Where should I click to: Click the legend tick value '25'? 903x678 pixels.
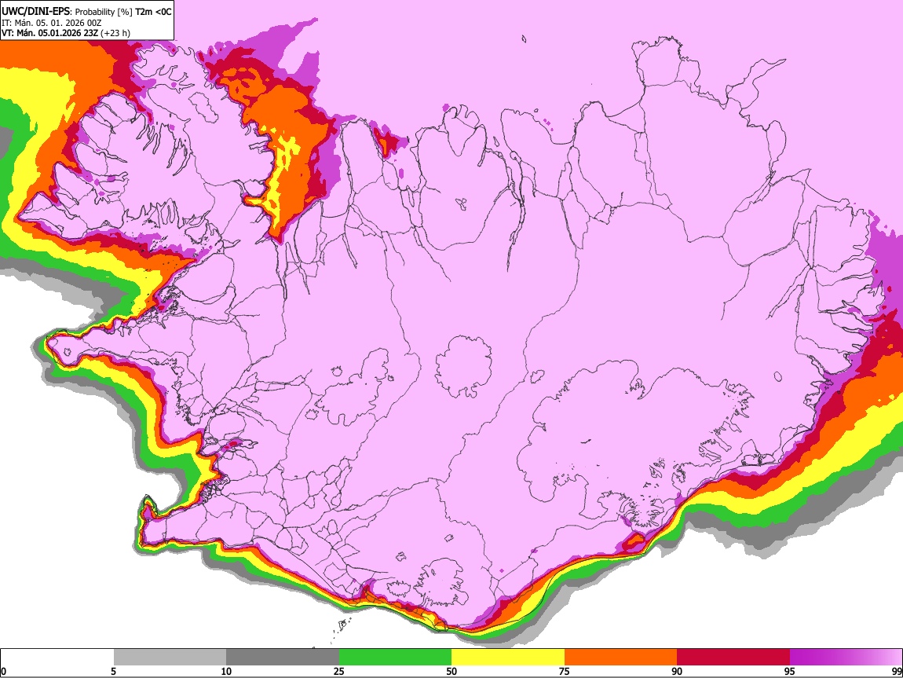[x=339, y=672]
